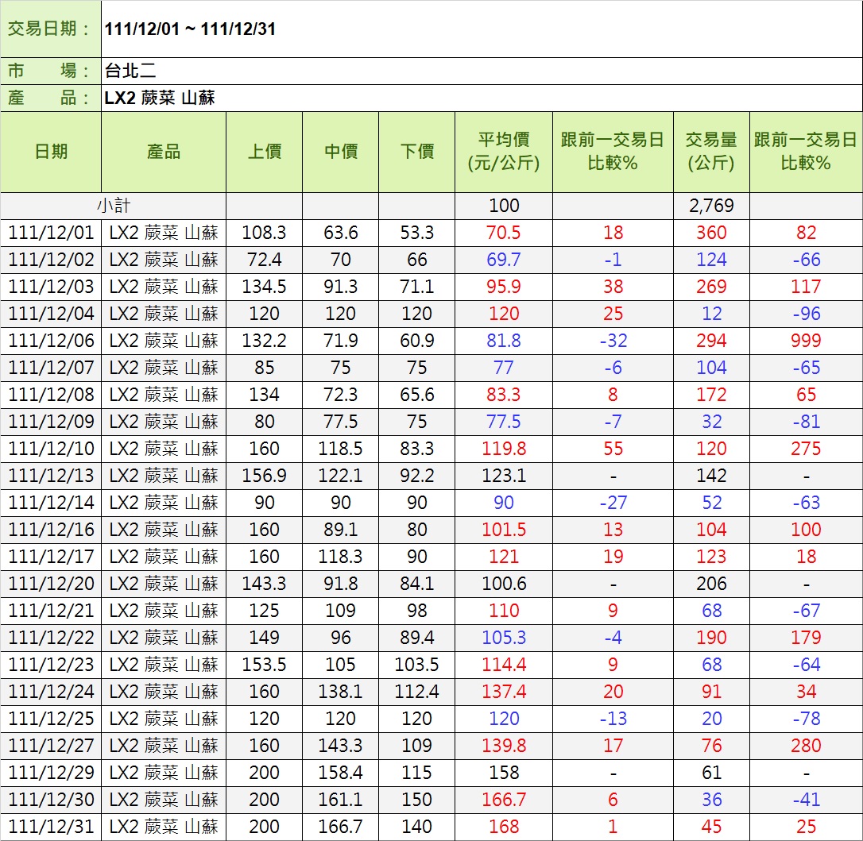Click the 平均價 (元/公斤) header
The image size is (863, 841).
pyautogui.click(x=504, y=152)
